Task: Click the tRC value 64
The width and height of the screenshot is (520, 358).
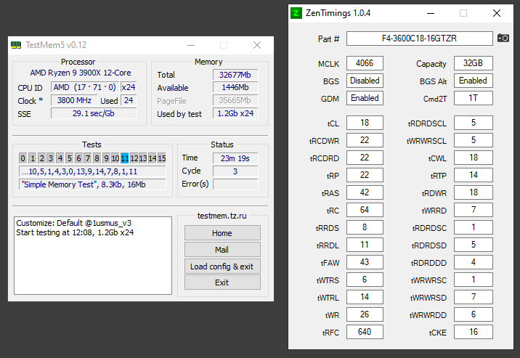Action: [365, 210]
